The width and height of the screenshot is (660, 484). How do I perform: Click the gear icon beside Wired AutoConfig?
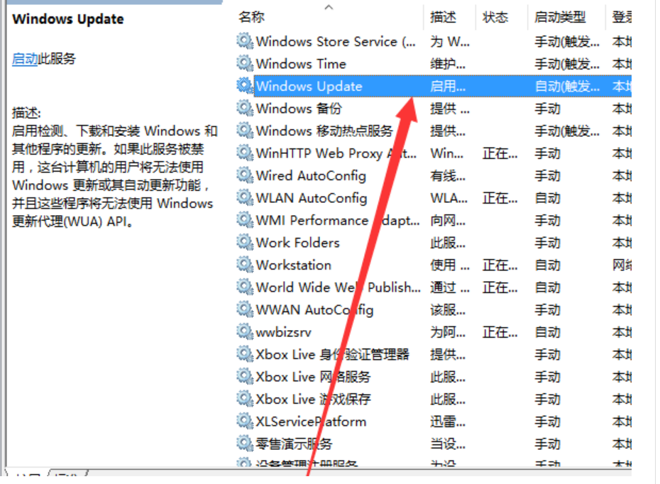coord(245,175)
